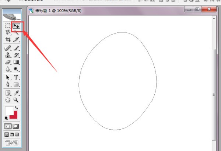The height and width of the screenshot is (151, 221).
Task: Jump to ImageReady from the toolbox
Action: (12, 143)
